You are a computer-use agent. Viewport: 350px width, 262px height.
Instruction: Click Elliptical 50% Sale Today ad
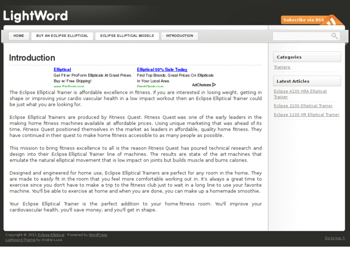tap(162, 70)
